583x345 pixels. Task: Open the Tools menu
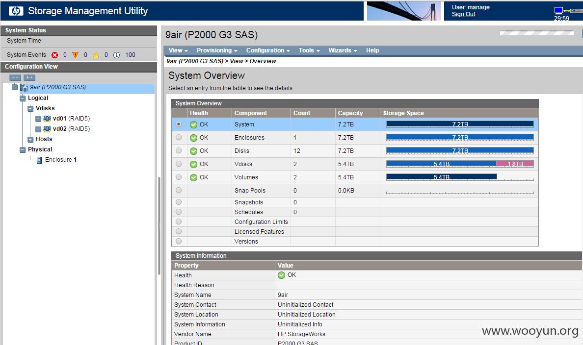coord(309,50)
